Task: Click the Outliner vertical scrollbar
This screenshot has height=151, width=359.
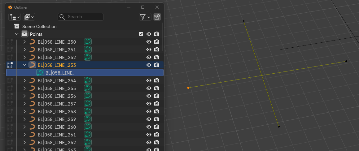Action: (x=163, y=37)
